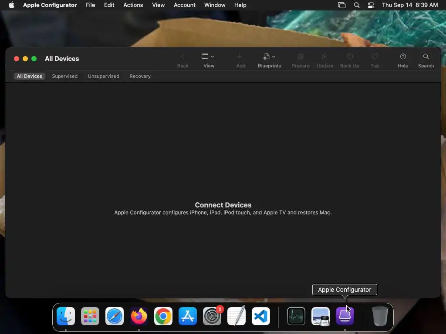
Task: Launch Visual Studio Code from the Dock
Action: [x=261, y=316]
